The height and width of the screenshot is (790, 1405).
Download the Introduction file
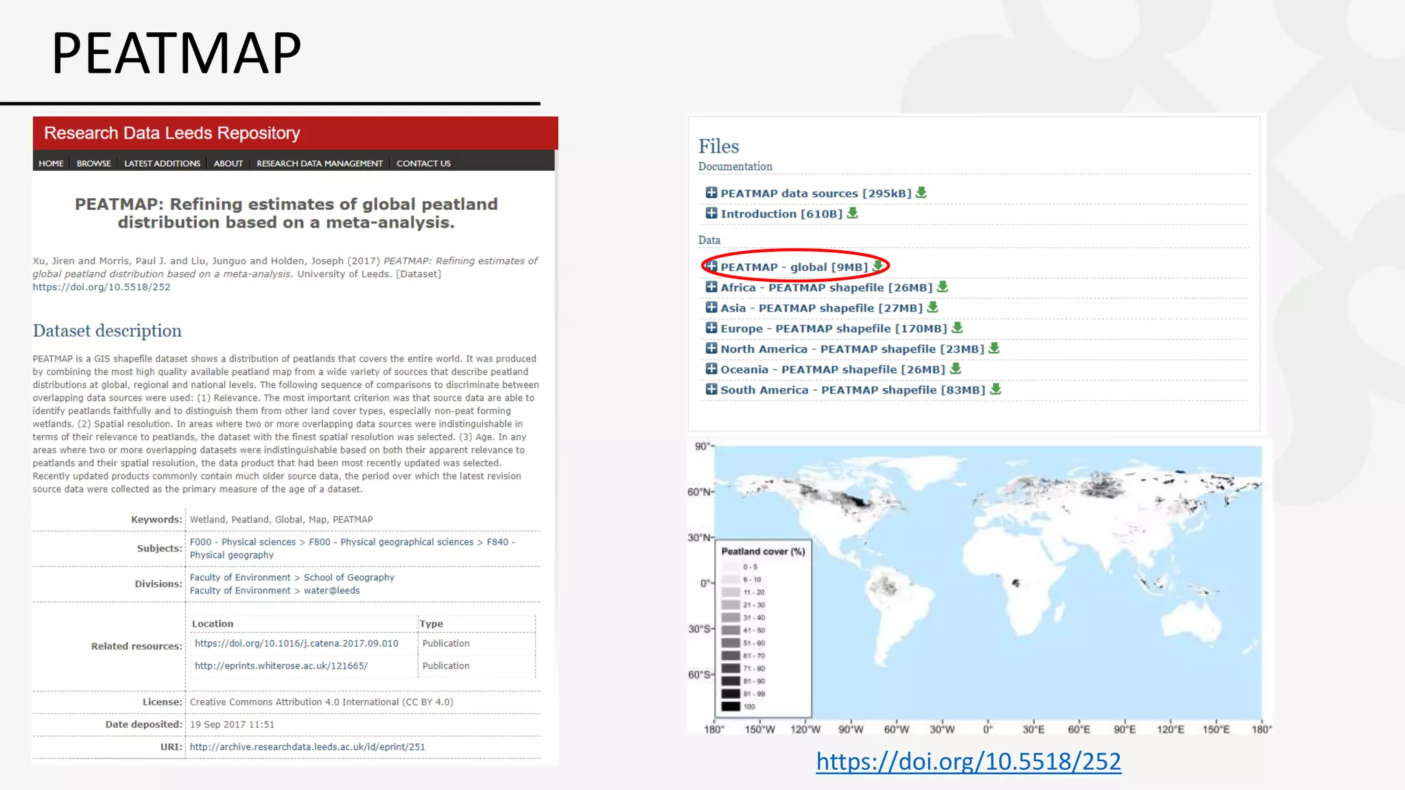pyautogui.click(x=852, y=213)
